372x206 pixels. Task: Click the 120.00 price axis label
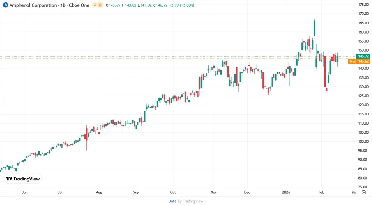click(363, 105)
